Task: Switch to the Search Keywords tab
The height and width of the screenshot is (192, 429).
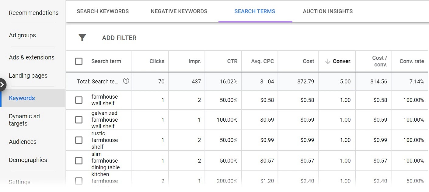Action: tap(103, 11)
